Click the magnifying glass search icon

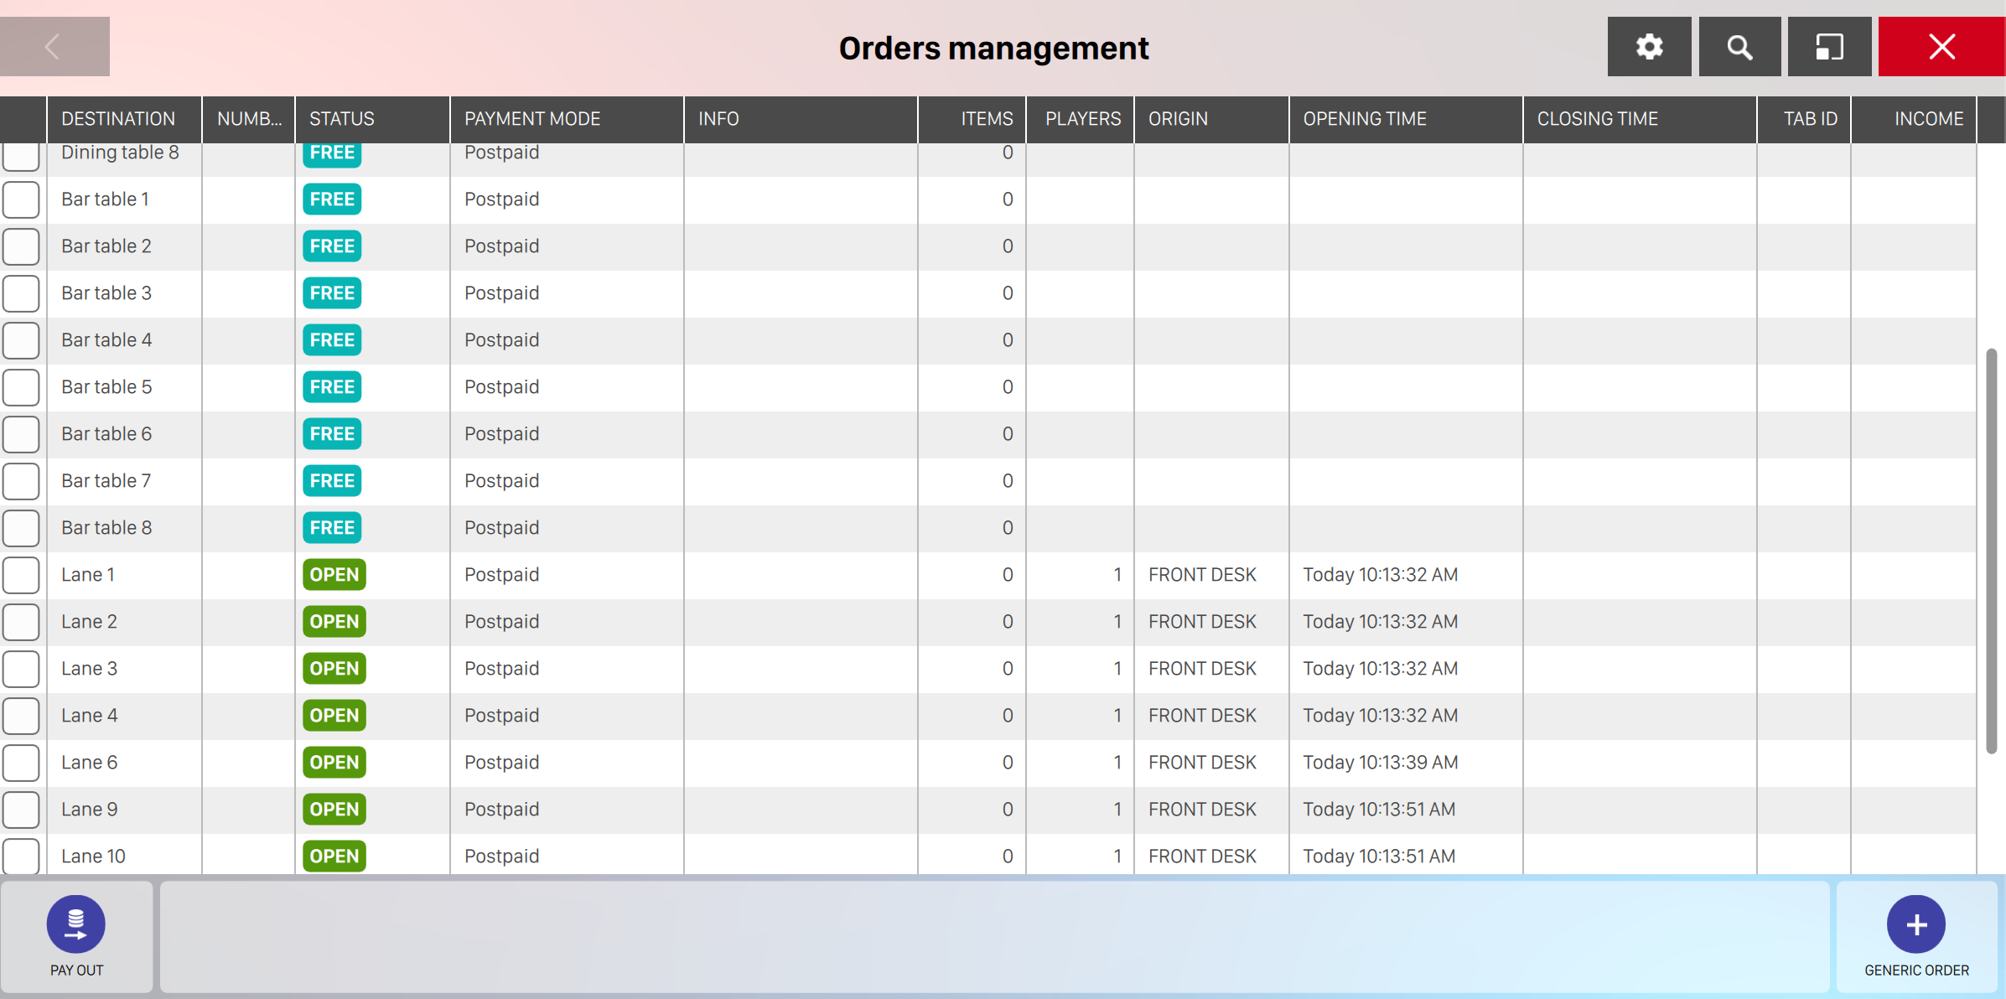1739,47
